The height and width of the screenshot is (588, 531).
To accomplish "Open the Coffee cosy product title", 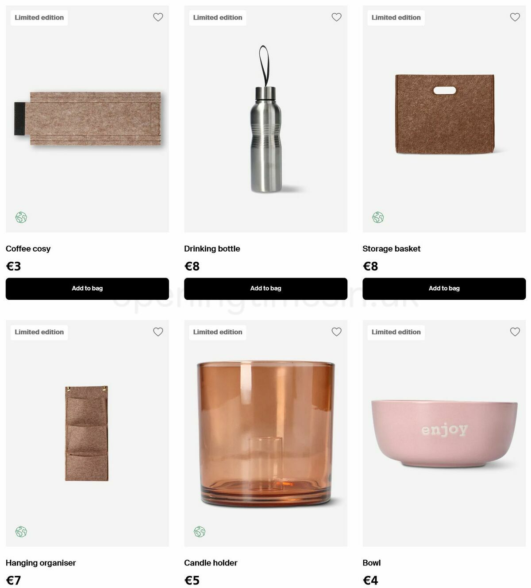I will (28, 249).
